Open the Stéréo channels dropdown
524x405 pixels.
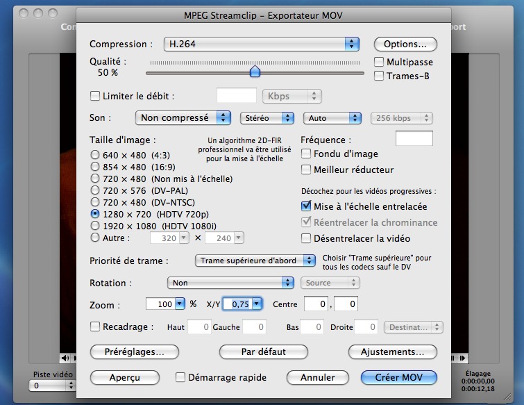click(x=267, y=118)
